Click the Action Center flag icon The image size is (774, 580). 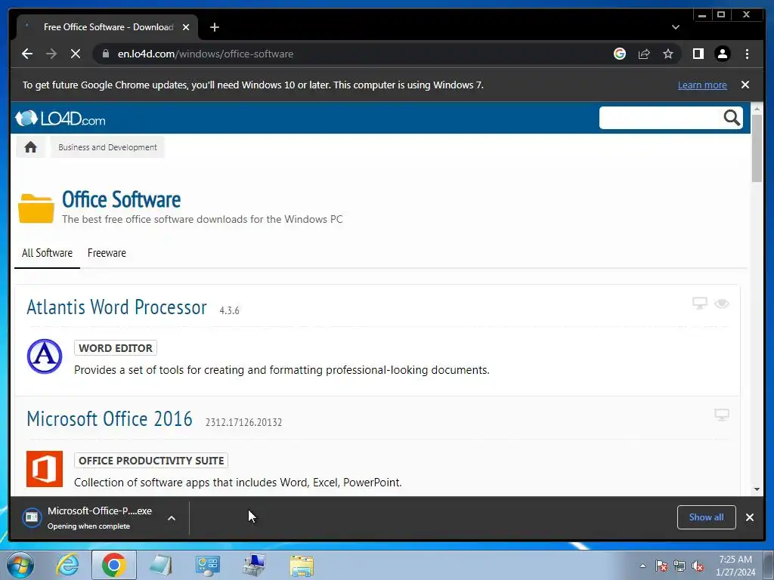click(x=661, y=566)
